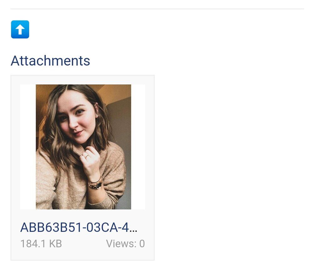Screen dimensions: 314x277
Task: Jump to top using the arrow icon
Action: point(20,29)
